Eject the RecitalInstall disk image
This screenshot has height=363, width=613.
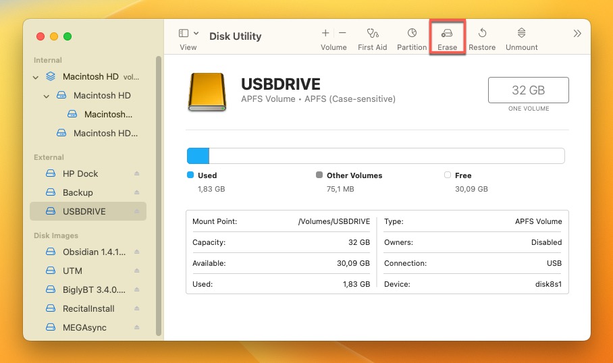[137, 309]
